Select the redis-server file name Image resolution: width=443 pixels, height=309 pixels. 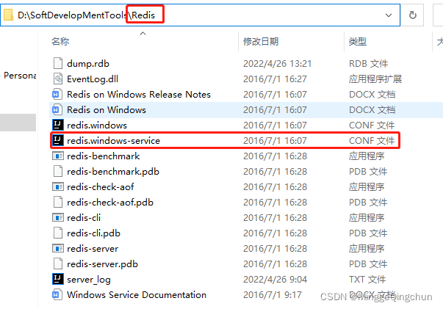tap(93, 249)
